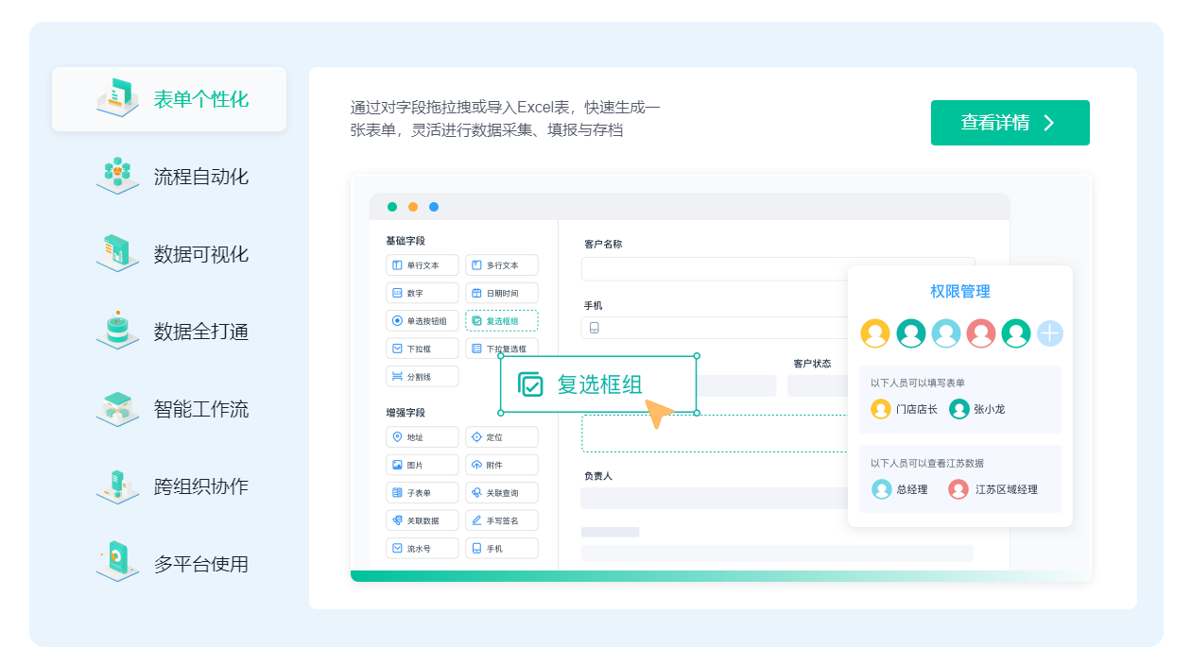This screenshot has height=664, width=1191.
Task: Choose the 下拉复选框 field type
Action: coord(502,349)
